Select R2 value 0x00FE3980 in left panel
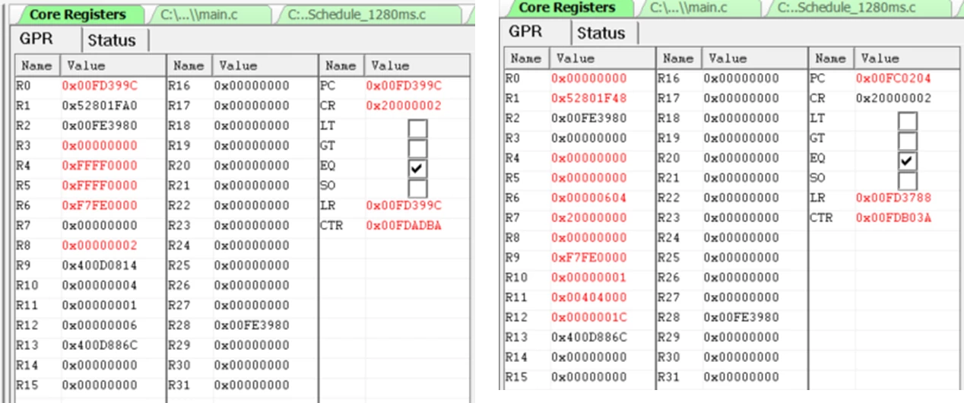This screenshot has width=964, height=403. (x=100, y=125)
